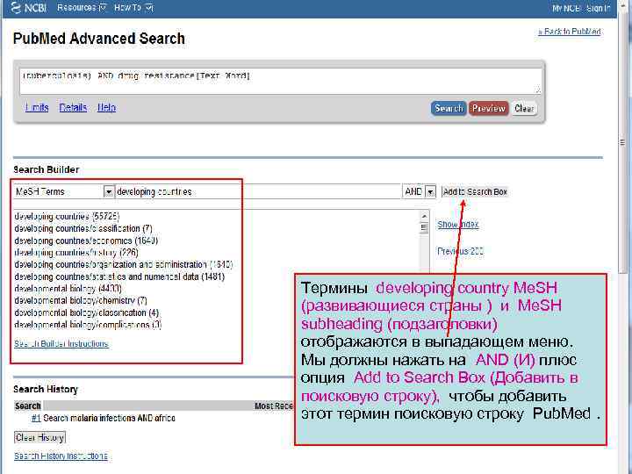Select 'developing countries (55725)' in the list

(x=67, y=217)
